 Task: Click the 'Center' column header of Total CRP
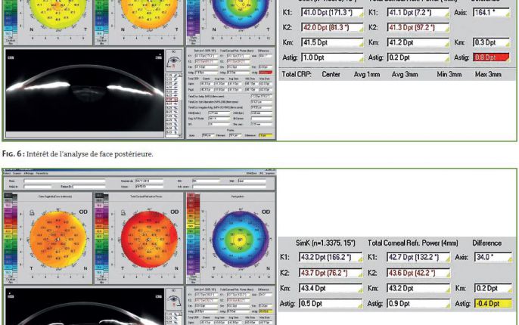pos(331,74)
